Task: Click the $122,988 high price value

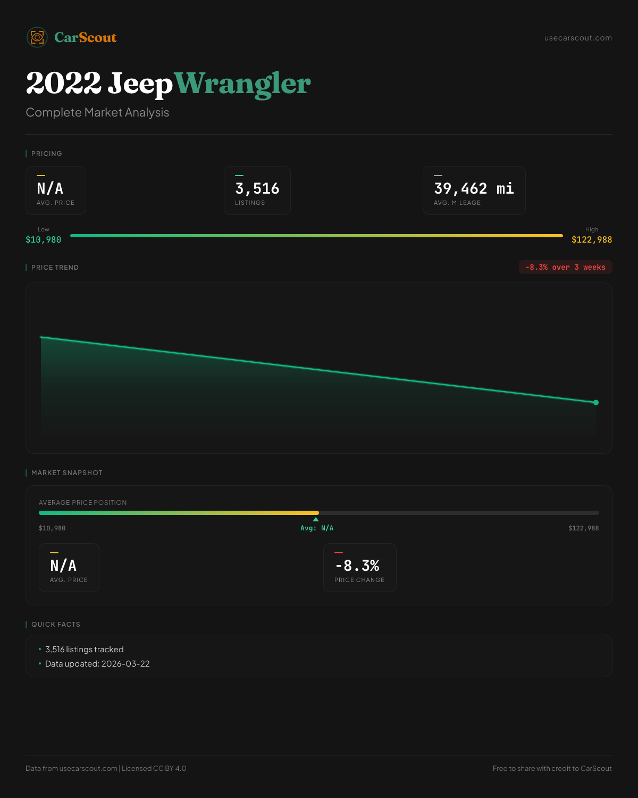Action: point(591,239)
